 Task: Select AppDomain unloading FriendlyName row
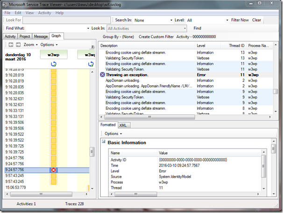pos(186,86)
